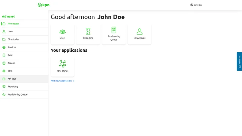Select Tenant in the sidebar
The width and height of the screenshot is (242, 136).
pos(24,63)
